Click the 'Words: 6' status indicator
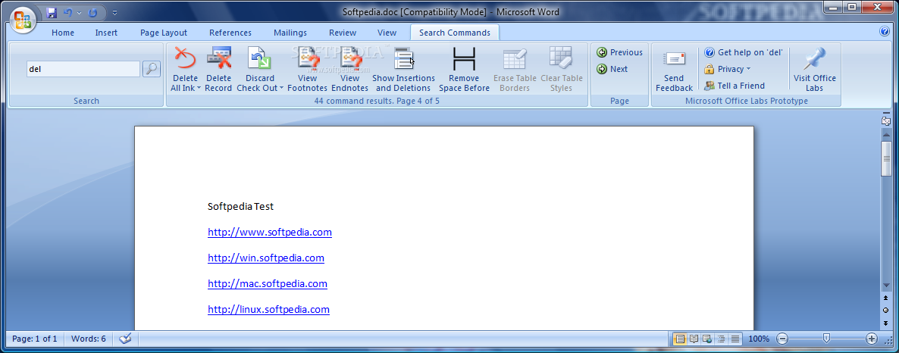Image resolution: width=899 pixels, height=353 pixels. tap(88, 339)
